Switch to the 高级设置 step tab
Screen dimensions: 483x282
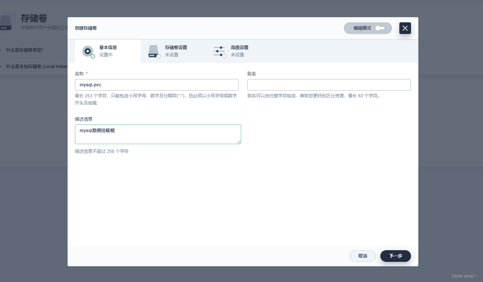pyautogui.click(x=239, y=51)
